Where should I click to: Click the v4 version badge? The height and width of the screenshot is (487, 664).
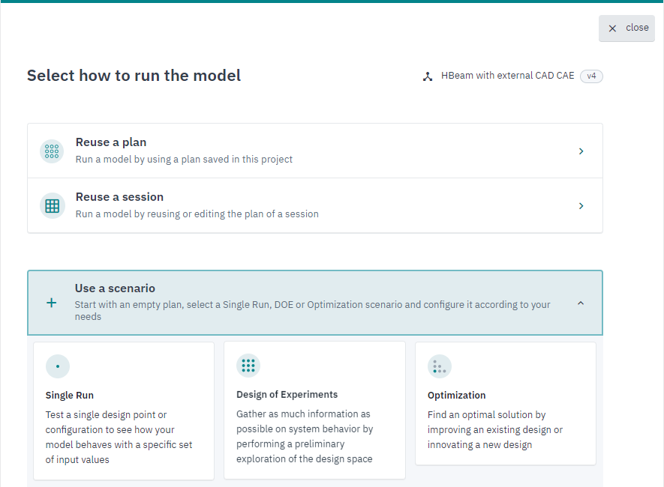(x=591, y=76)
